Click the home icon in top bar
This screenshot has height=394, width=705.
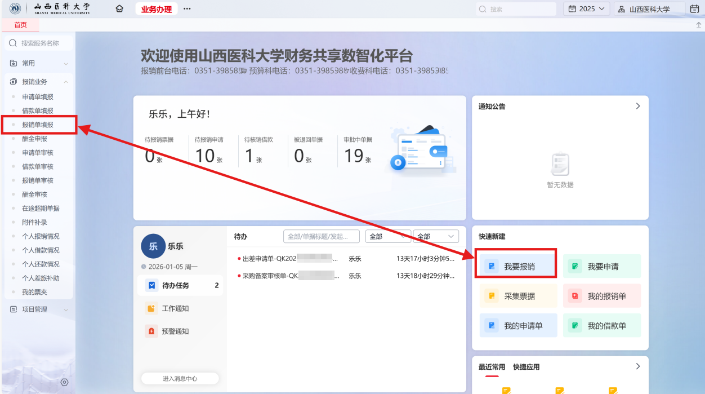coord(119,9)
